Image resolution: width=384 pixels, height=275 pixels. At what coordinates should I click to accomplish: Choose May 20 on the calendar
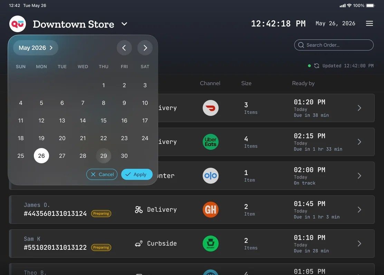click(62, 138)
